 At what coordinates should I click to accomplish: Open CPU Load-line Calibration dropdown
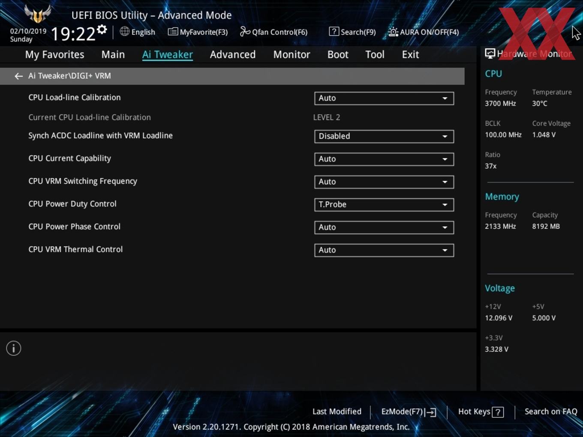tap(384, 98)
